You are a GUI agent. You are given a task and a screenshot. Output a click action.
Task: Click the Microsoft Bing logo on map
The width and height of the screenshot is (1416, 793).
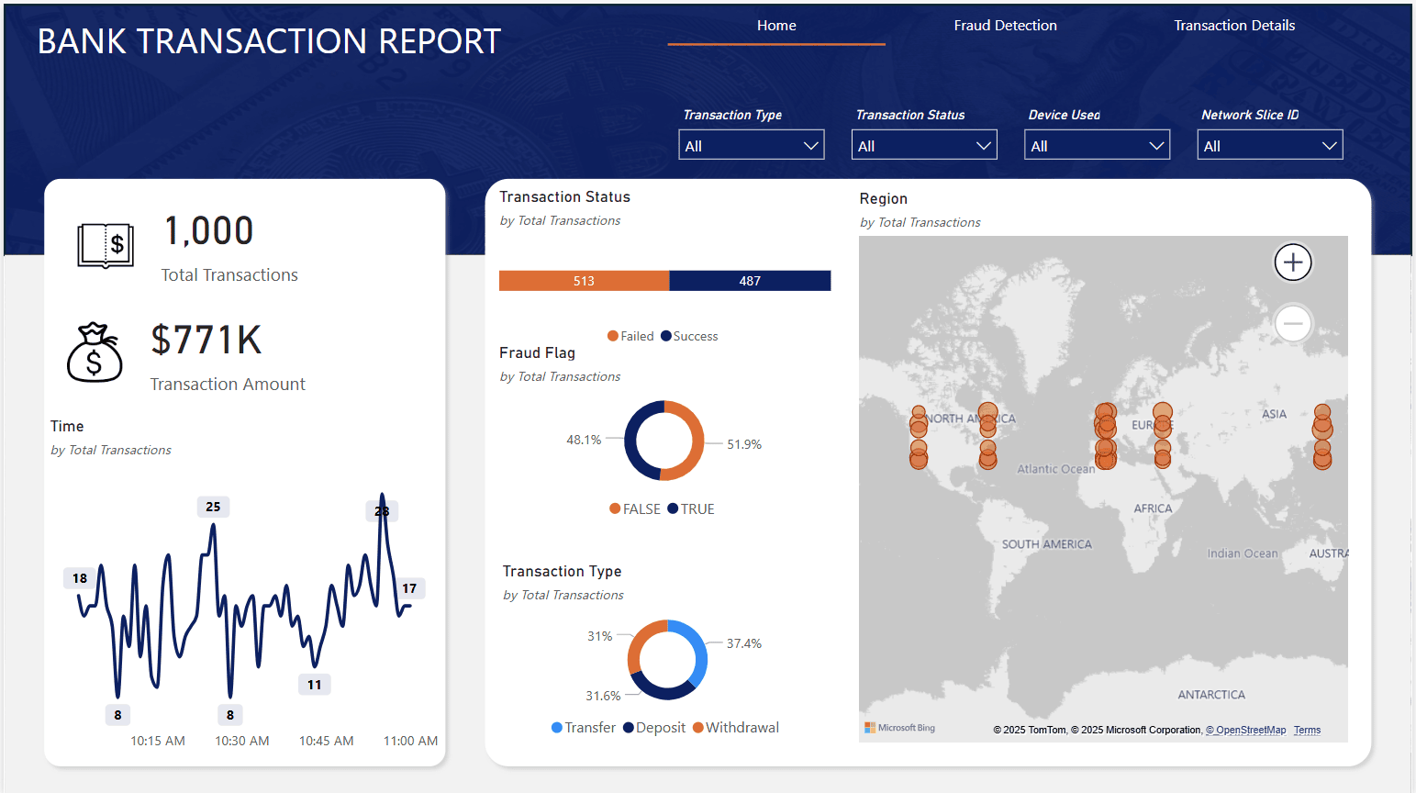[899, 728]
